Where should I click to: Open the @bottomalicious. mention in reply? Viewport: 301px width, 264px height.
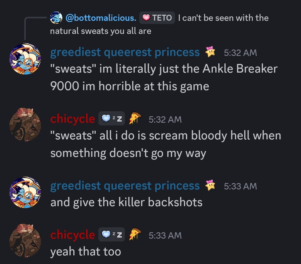[x=101, y=18]
